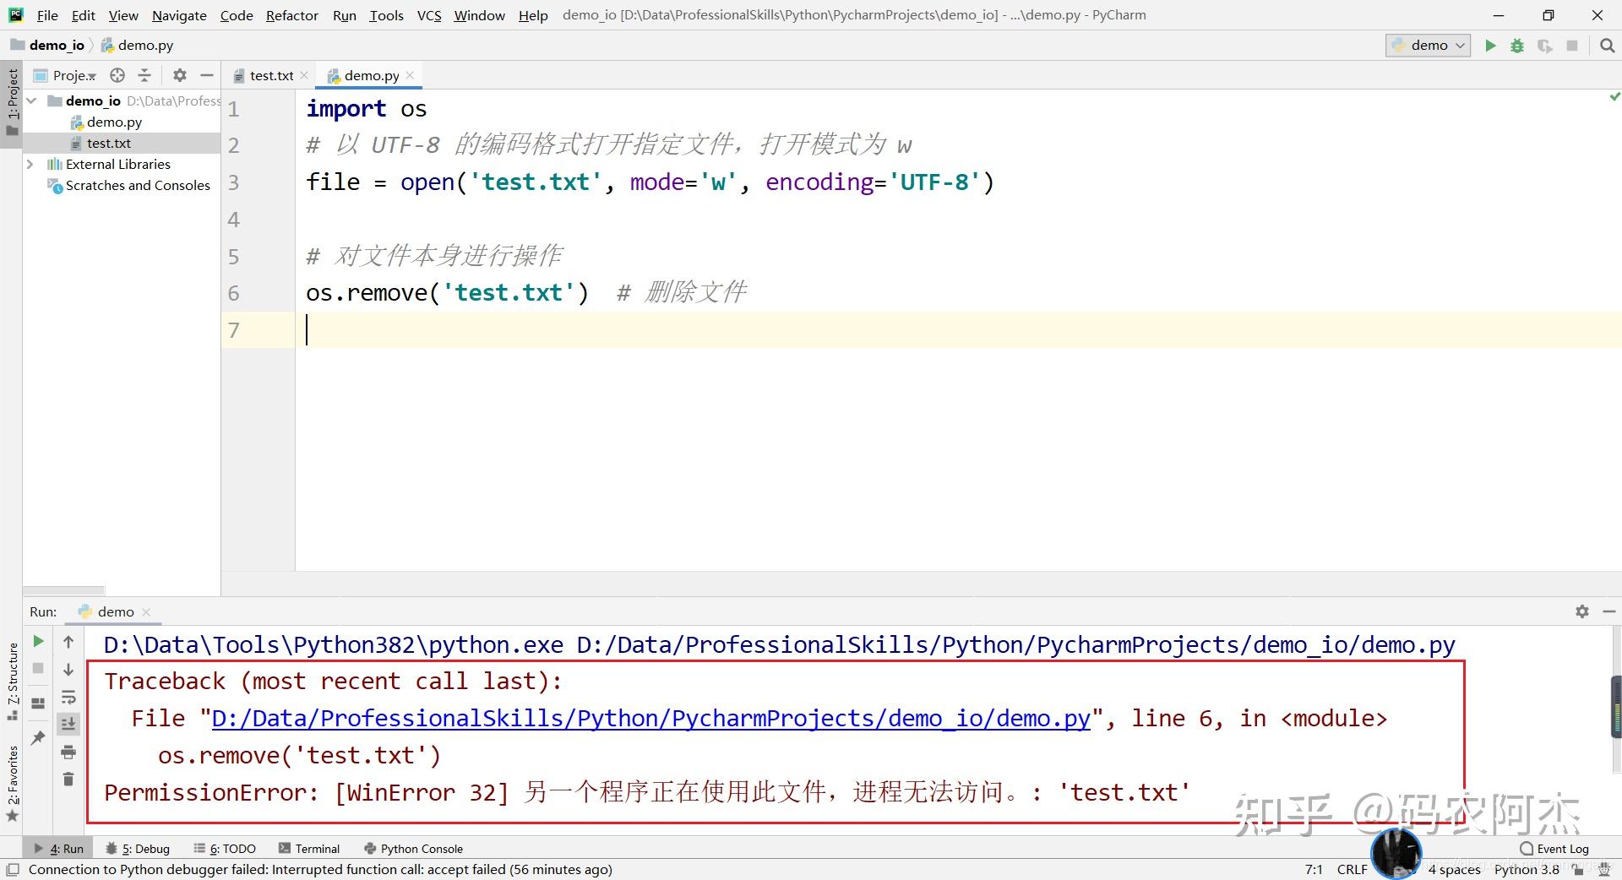1622x880 pixels.
Task: Clear all console output with trash icon
Action: (x=68, y=779)
